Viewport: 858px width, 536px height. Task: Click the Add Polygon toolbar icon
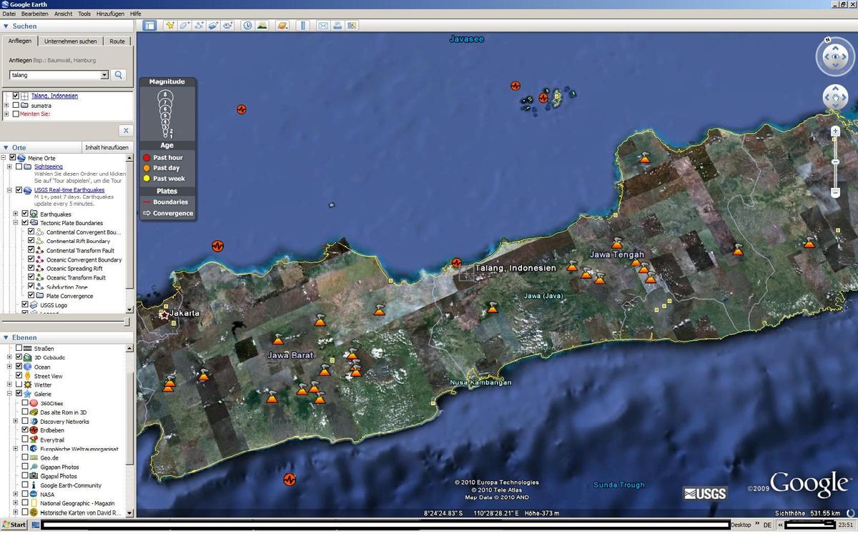[x=184, y=26]
